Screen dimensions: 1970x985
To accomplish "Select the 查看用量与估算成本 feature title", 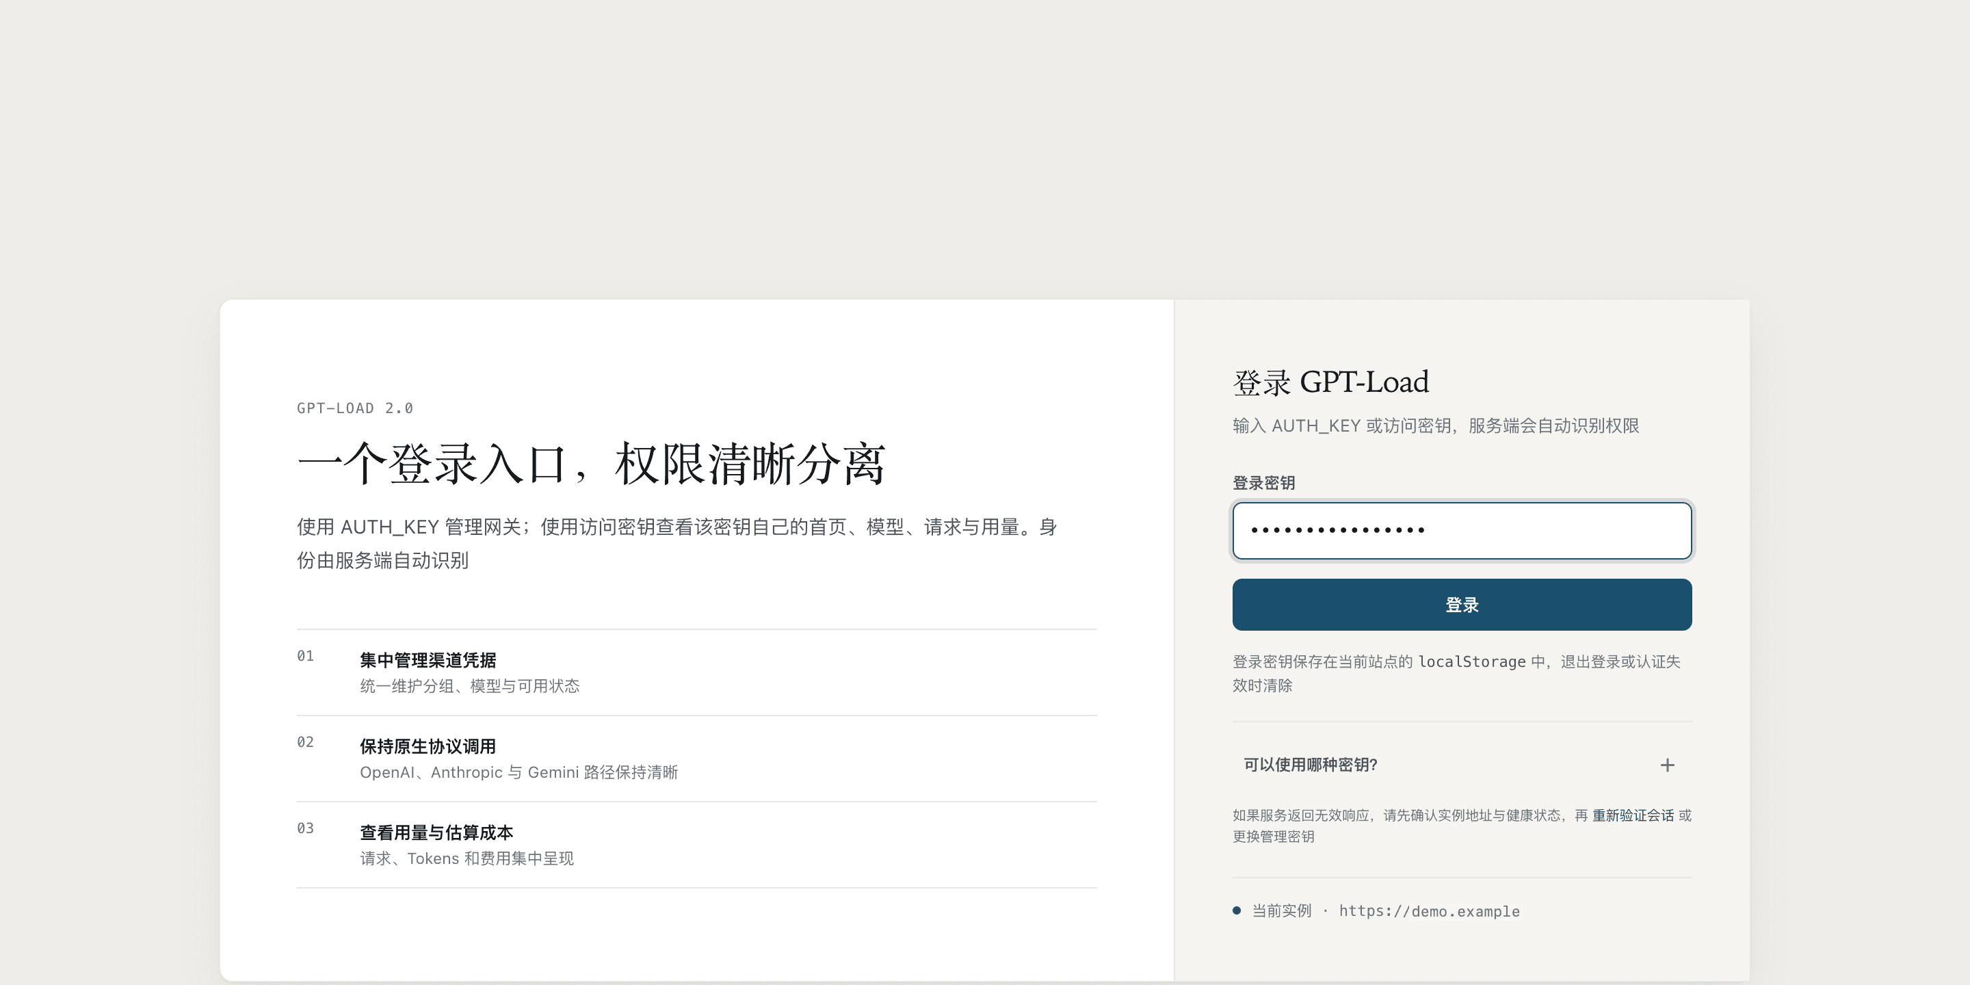I will (x=436, y=833).
